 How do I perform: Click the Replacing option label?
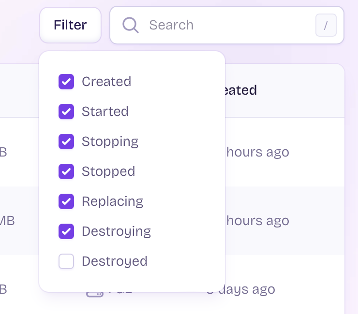point(112,201)
